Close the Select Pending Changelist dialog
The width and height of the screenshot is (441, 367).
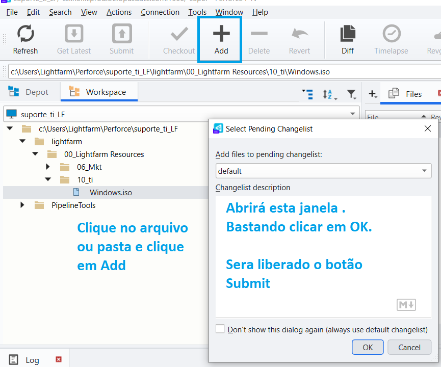tap(428, 128)
